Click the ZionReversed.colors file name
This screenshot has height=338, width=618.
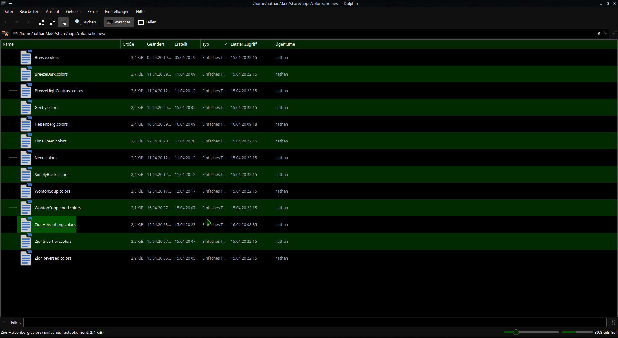click(53, 258)
